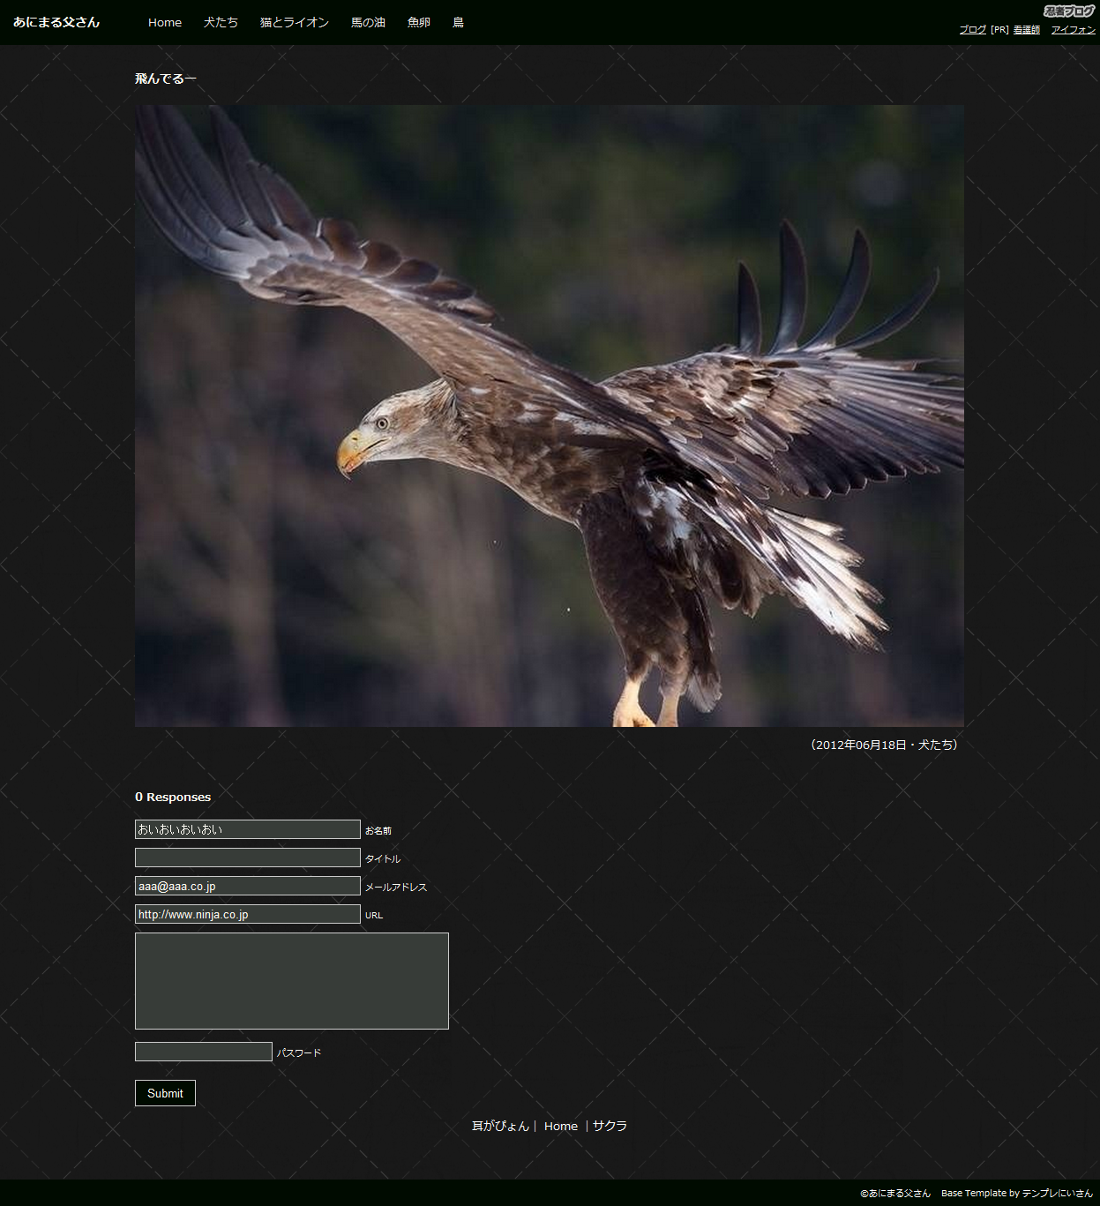Focus the タイトル input field

coord(248,858)
